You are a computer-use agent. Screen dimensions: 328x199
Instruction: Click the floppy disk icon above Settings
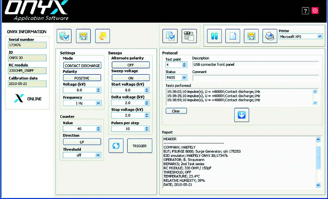(x=83, y=36)
